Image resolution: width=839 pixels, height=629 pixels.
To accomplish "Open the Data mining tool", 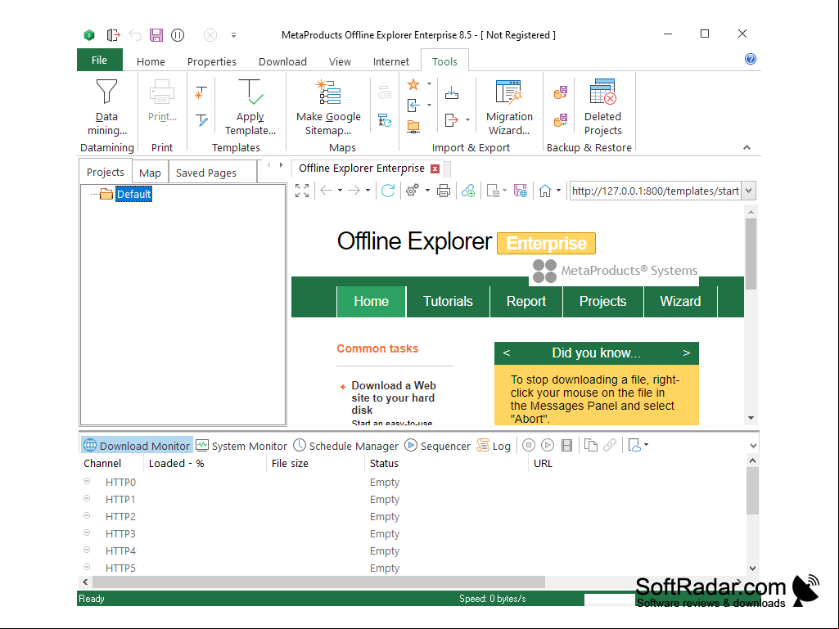I will point(106,107).
